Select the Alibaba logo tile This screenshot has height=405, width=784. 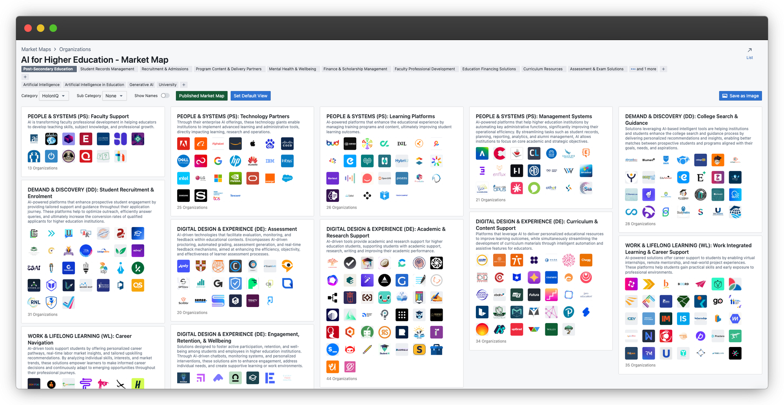[x=201, y=143]
